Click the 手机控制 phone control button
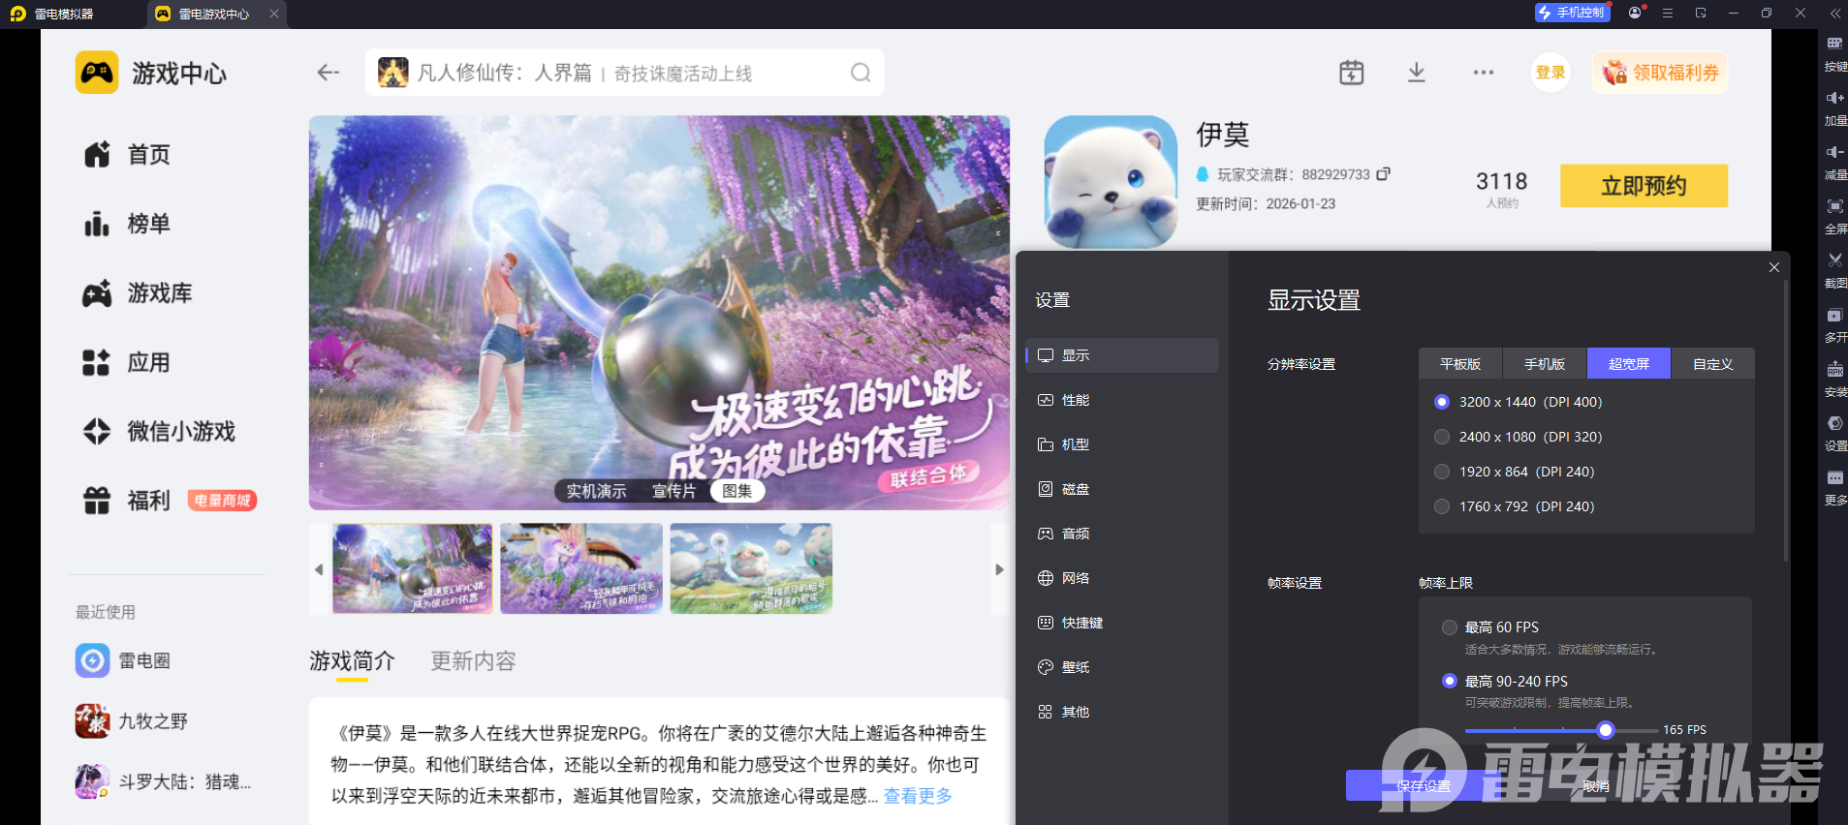Viewport: 1848px width, 825px height. 1572,13
